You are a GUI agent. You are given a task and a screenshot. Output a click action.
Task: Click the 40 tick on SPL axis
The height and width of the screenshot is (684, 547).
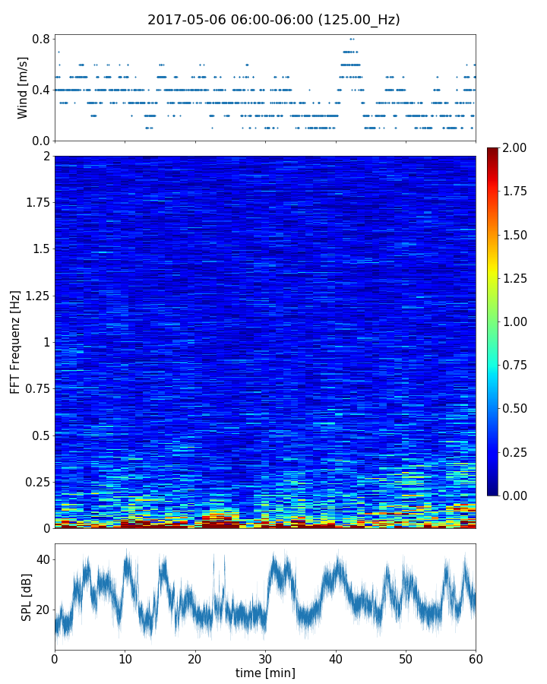coord(43,559)
